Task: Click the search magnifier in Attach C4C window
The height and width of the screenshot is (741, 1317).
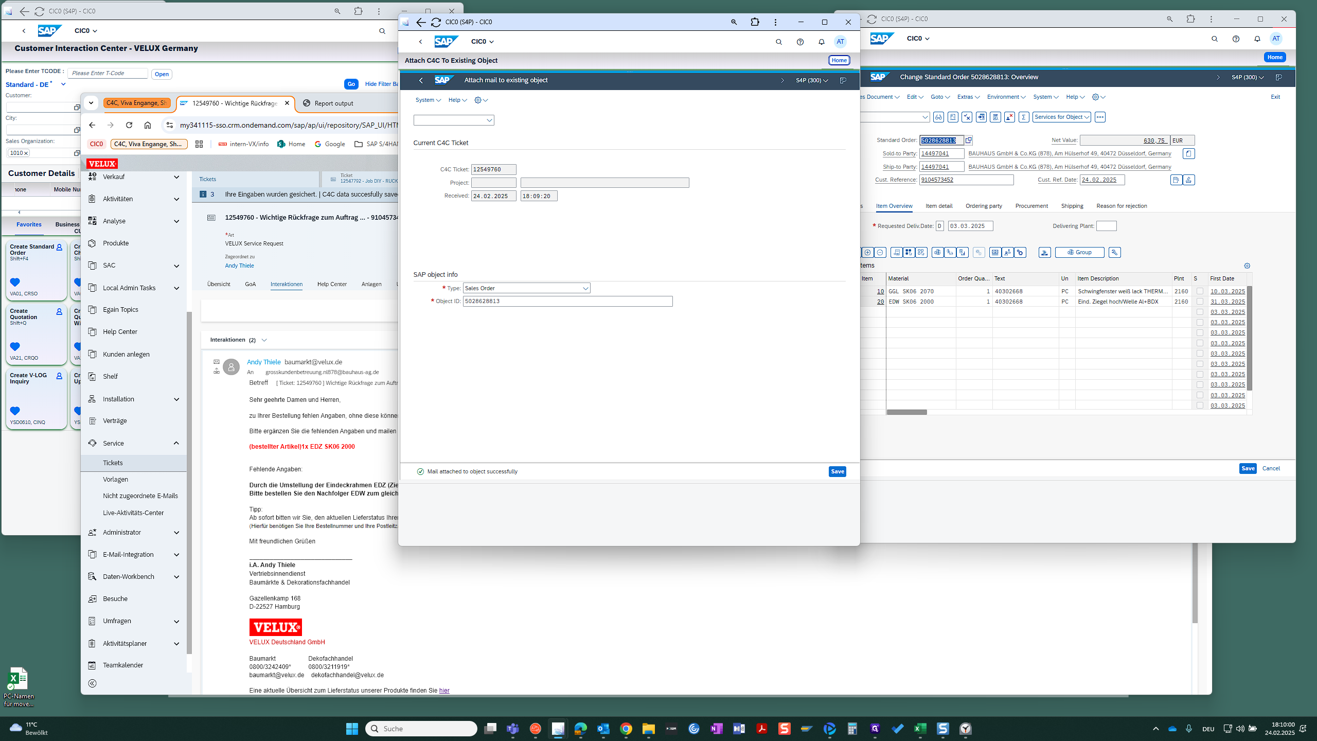Action: click(x=778, y=42)
